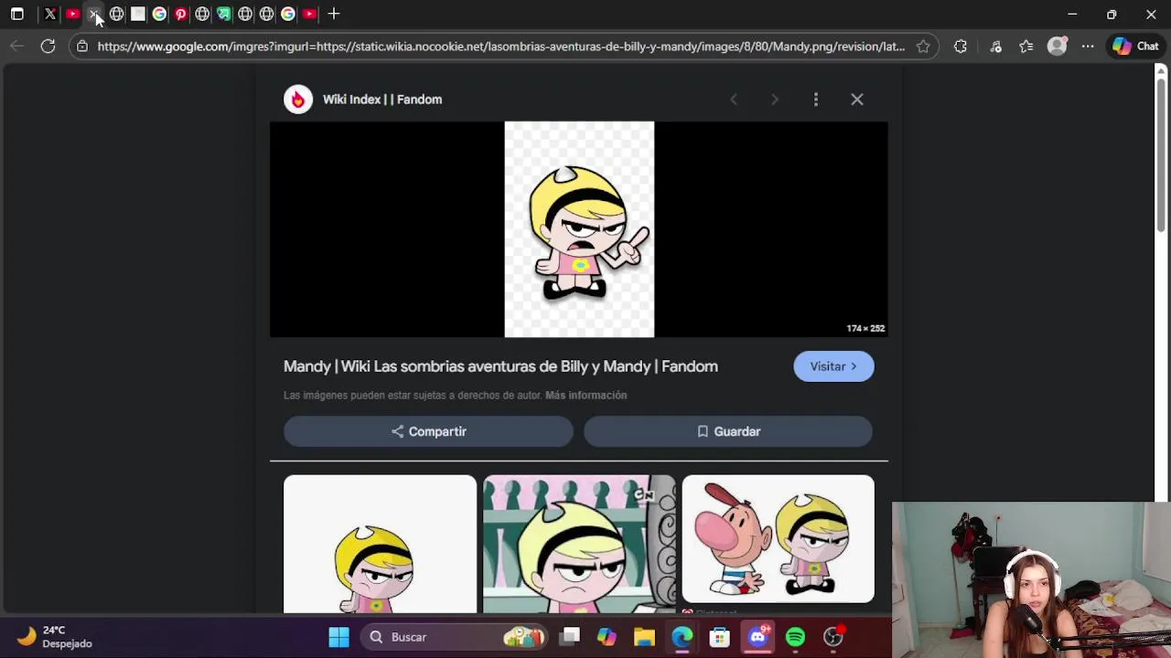Share the image with Compartir
The height and width of the screenshot is (658, 1171).
[428, 431]
